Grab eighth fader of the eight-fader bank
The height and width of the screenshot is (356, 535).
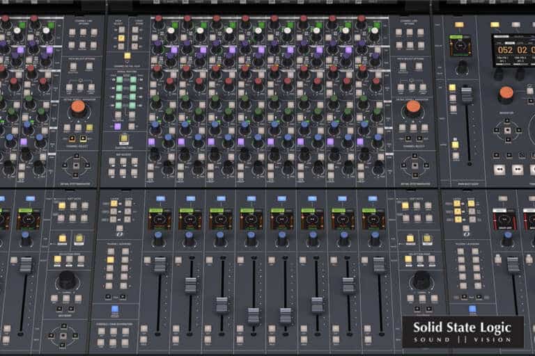coord(379,264)
